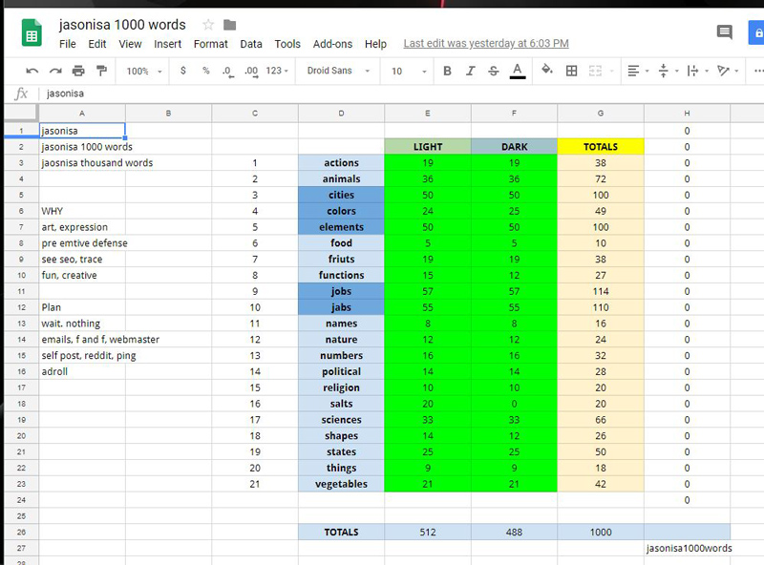Image resolution: width=764 pixels, height=565 pixels.
Task: Select row 12 header
Action: [21, 307]
